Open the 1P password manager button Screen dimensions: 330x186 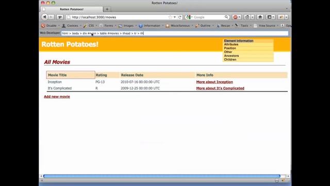[x=60, y=17]
